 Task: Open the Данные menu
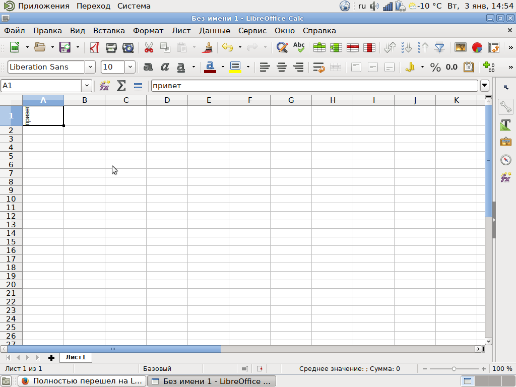point(215,31)
